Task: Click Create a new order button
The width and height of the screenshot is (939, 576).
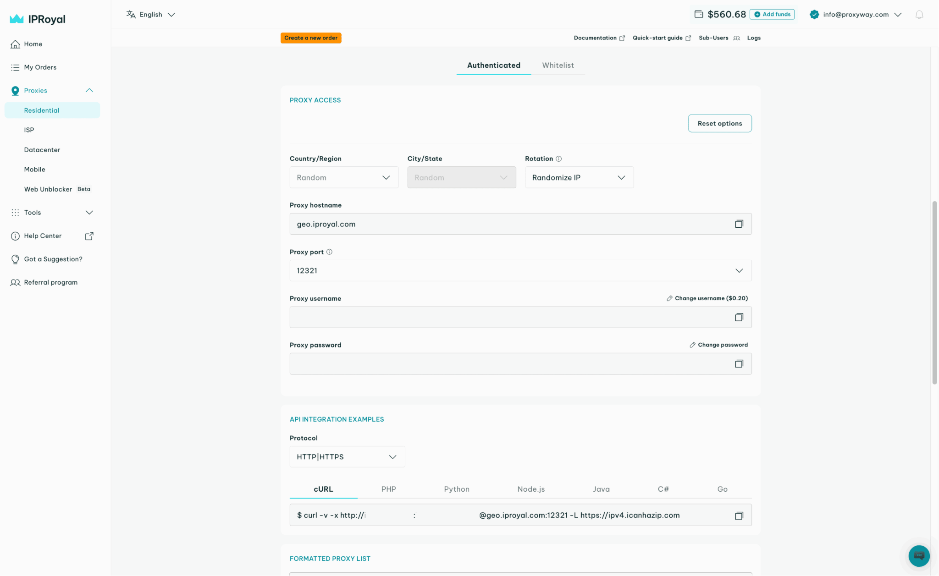Action: pyautogui.click(x=311, y=38)
